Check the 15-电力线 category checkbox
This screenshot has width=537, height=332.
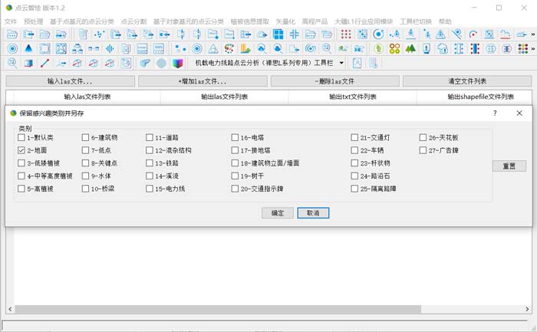pos(150,189)
